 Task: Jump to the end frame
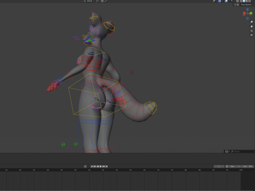106,167
